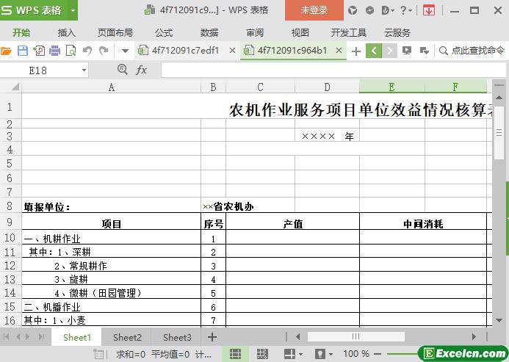Switch to Sheet2 tab
509x362 pixels.
(x=127, y=337)
